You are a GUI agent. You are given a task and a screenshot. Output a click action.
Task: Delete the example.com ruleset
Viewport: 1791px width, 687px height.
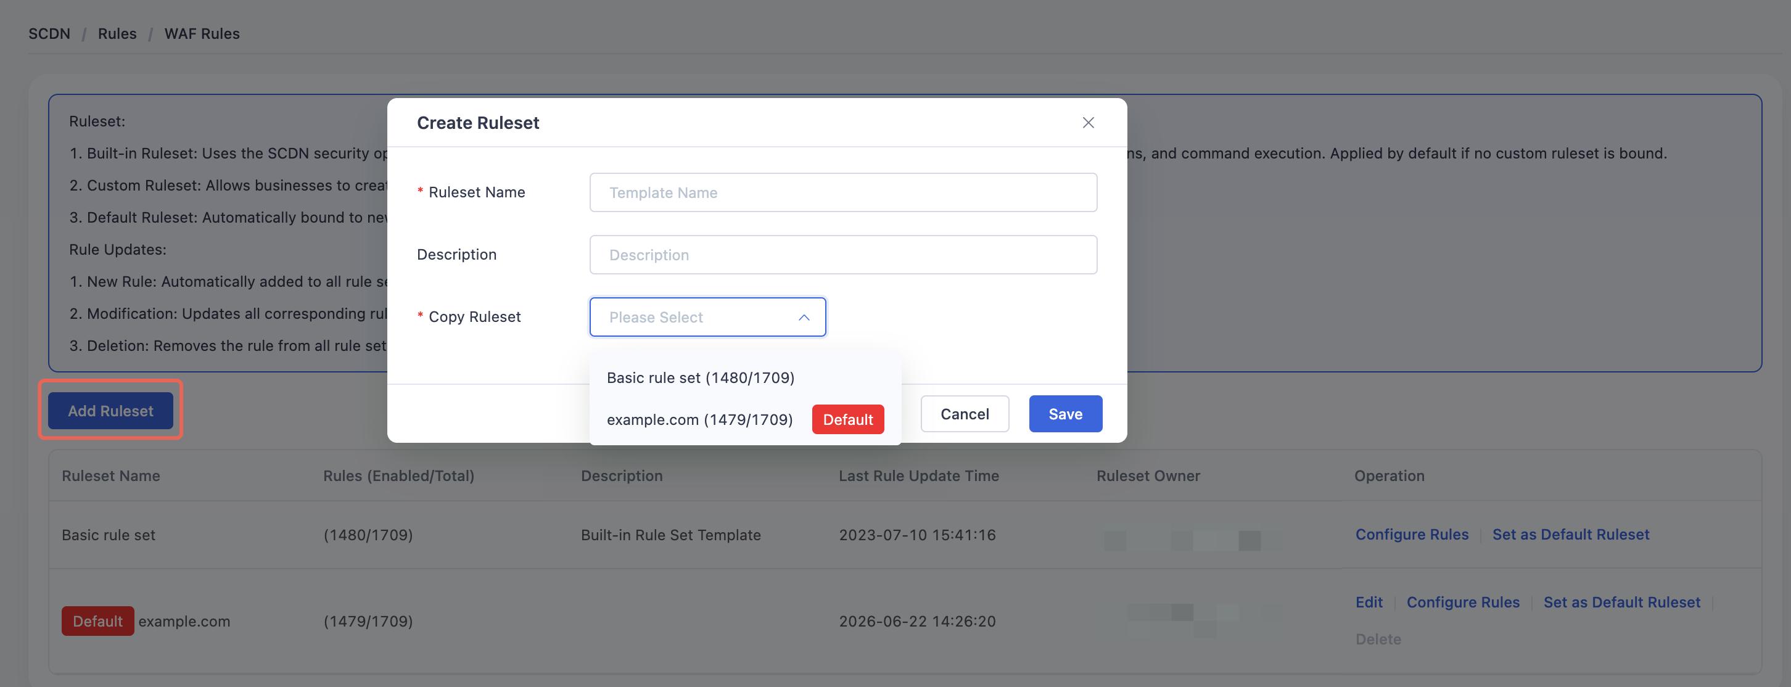point(1378,639)
